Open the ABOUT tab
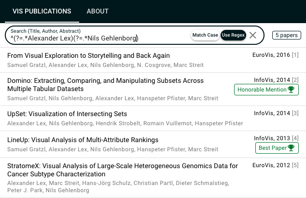This screenshot has width=306, height=198. pos(97,11)
